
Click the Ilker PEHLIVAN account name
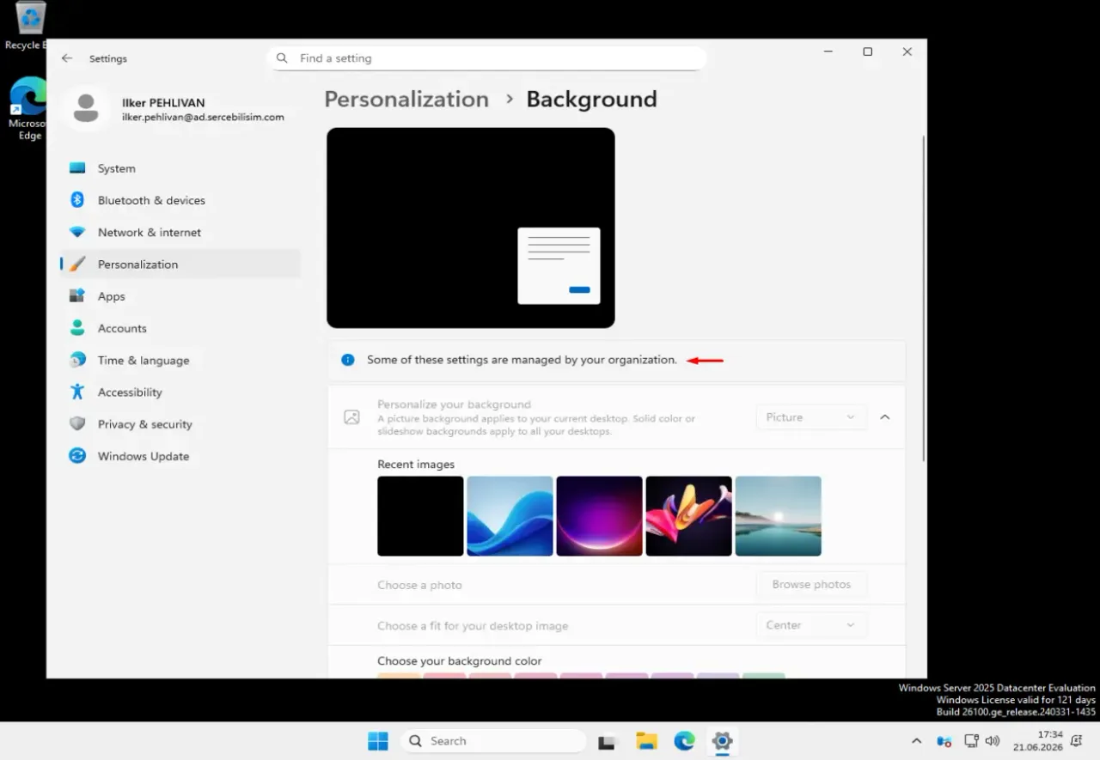pos(163,103)
